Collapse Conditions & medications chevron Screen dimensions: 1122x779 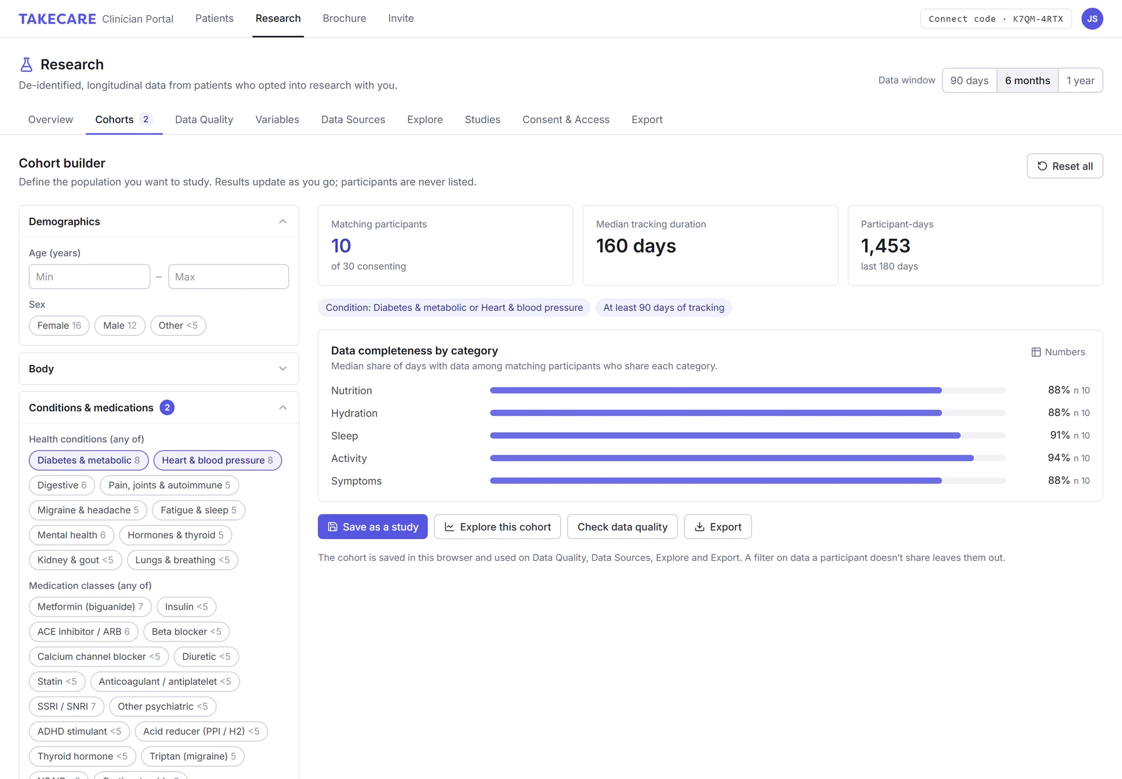(283, 408)
